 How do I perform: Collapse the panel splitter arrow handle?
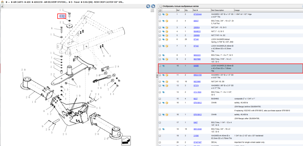[157, 76]
